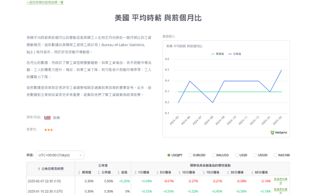Click the 2025-02 point on the blue line
The height and width of the screenshot is (194, 311).
point(281,70)
